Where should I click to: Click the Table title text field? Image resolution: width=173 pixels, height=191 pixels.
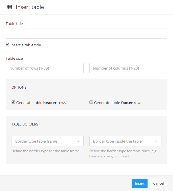(x=86, y=33)
